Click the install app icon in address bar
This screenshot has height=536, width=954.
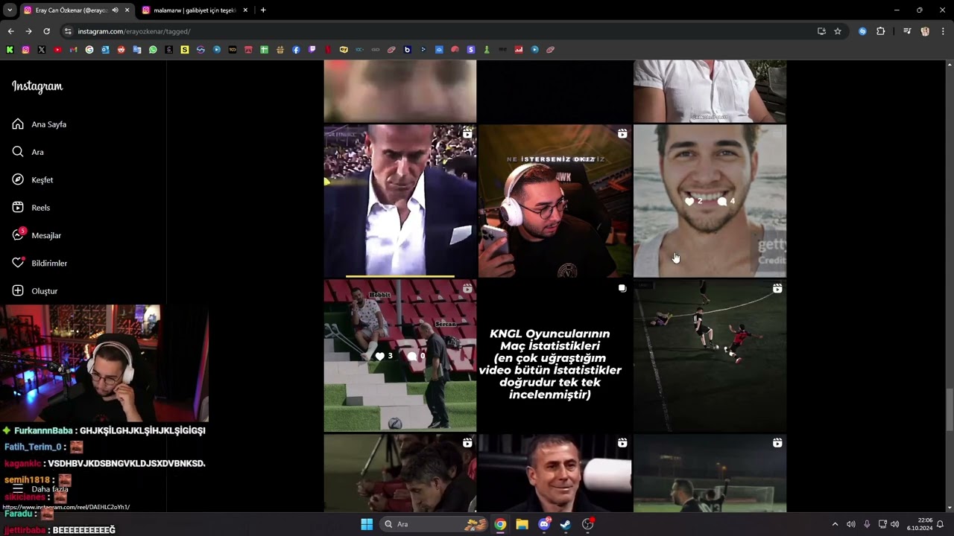point(821,31)
